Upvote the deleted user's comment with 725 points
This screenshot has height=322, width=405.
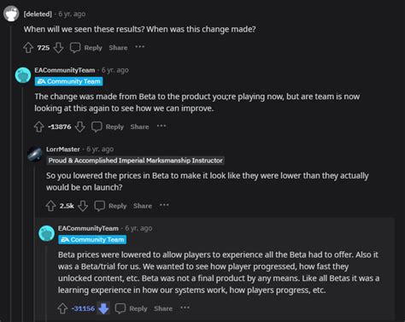[28, 48]
